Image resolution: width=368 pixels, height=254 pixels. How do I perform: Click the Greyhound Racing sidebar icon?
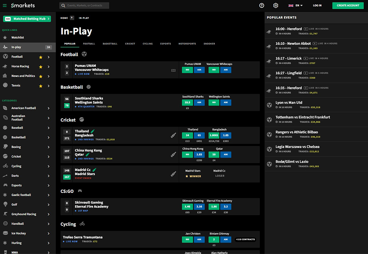[5, 214]
